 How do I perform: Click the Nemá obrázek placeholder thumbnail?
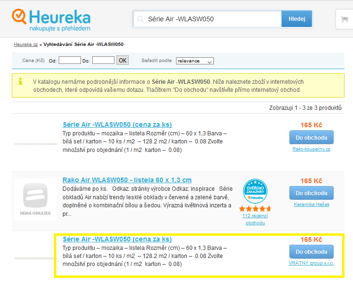[35, 199]
